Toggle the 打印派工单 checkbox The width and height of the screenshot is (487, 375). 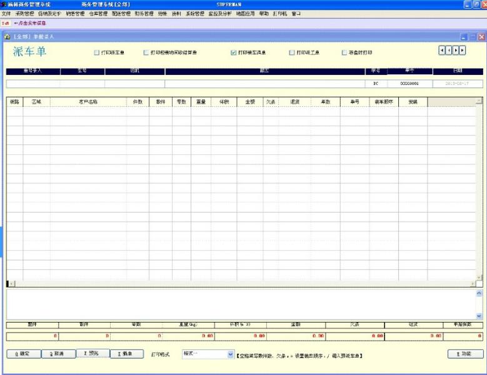pos(291,52)
